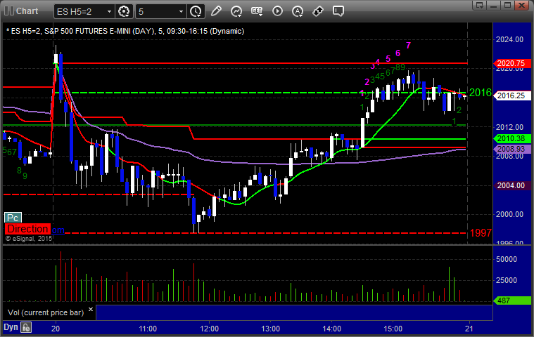Click the magenta count number 7

(408, 45)
